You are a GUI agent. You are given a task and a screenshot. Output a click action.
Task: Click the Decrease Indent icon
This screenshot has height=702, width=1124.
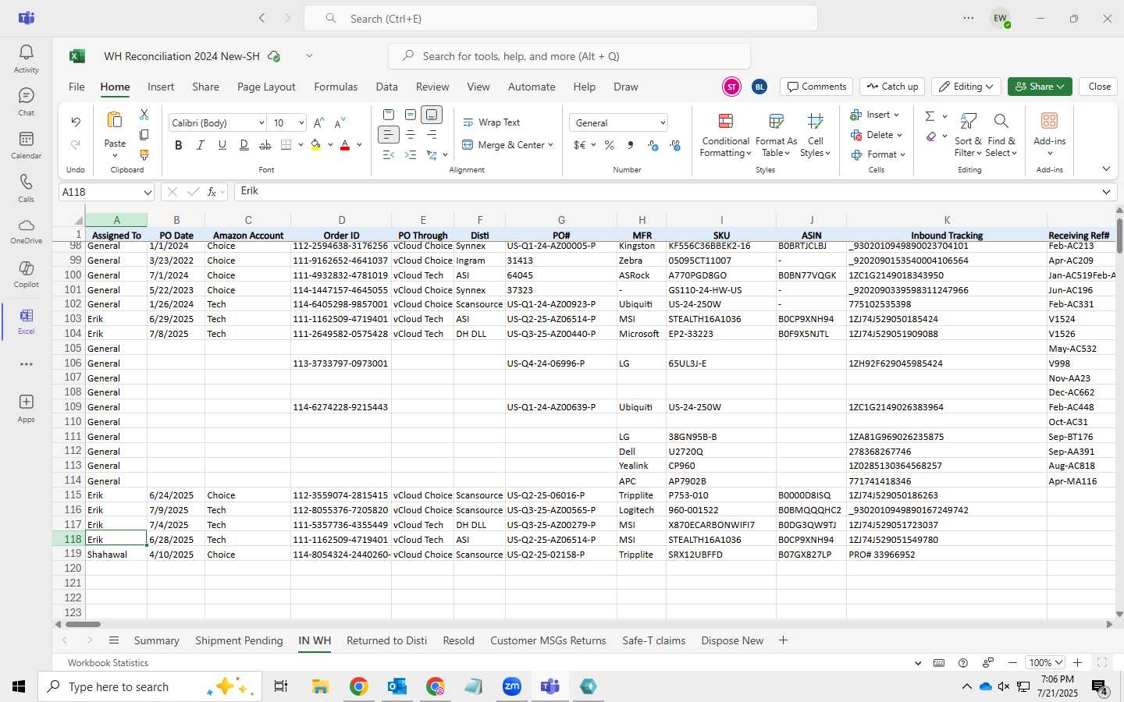click(389, 155)
